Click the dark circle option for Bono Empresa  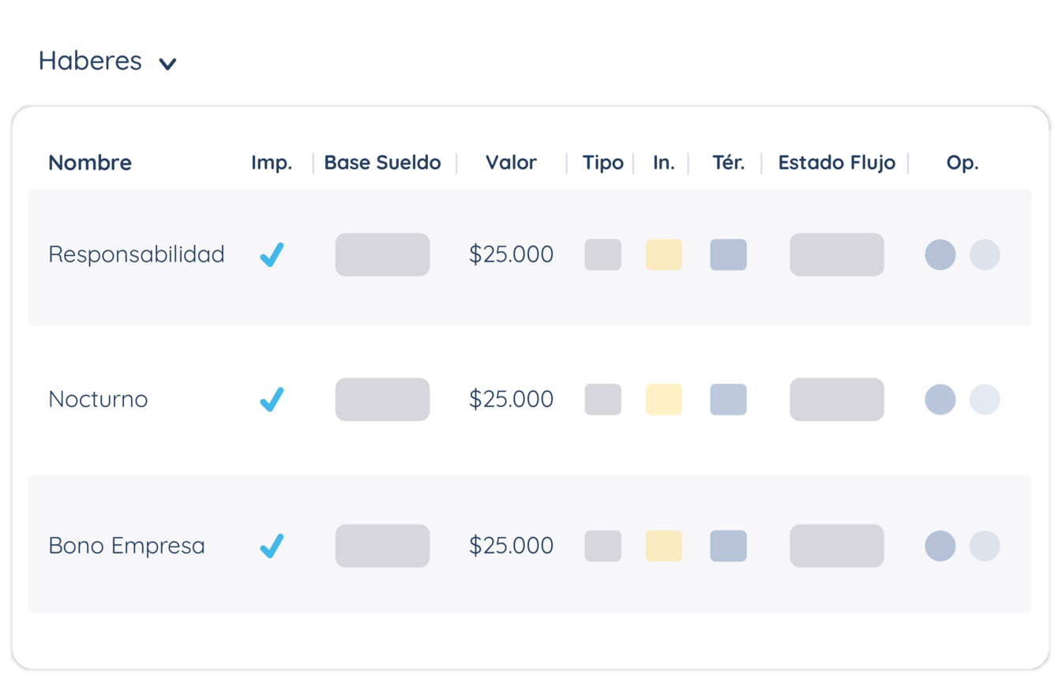(940, 546)
